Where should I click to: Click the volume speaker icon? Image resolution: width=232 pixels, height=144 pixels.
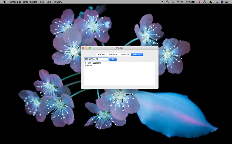(x=182, y=2)
